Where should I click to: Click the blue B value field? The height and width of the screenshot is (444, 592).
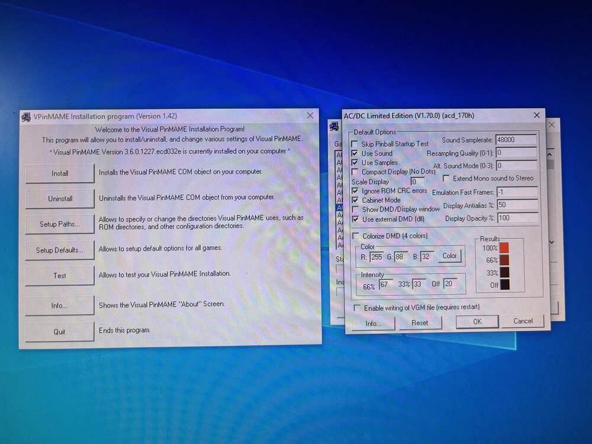tap(427, 257)
